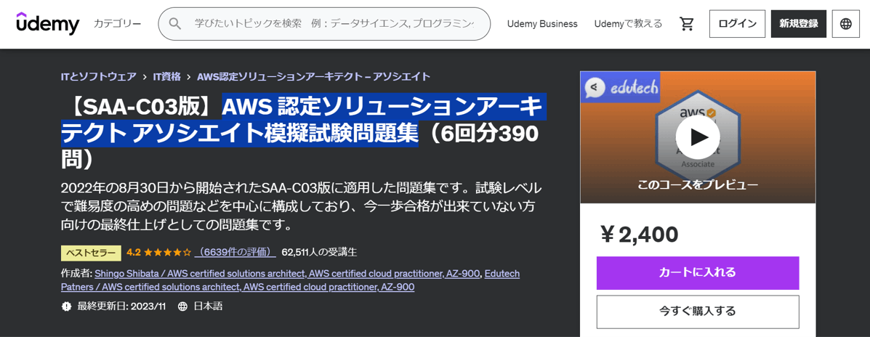Play the course preview video
The height and width of the screenshot is (337, 870).
click(x=698, y=137)
